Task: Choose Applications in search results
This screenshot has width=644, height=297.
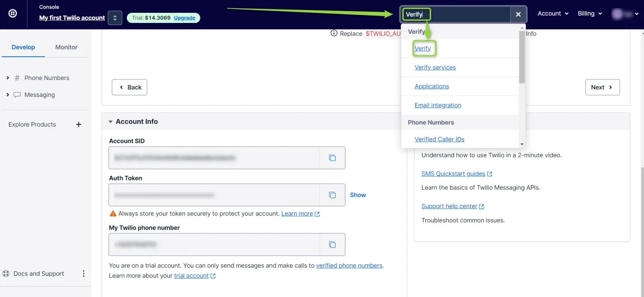Action: click(x=431, y=86)
